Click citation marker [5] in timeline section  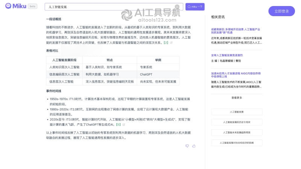coord(119,125)
